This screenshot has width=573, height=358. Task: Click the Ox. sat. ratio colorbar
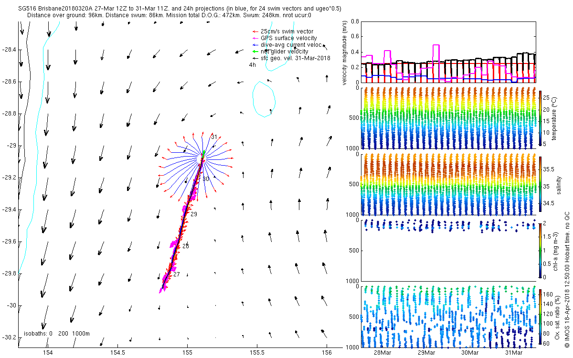541,316
